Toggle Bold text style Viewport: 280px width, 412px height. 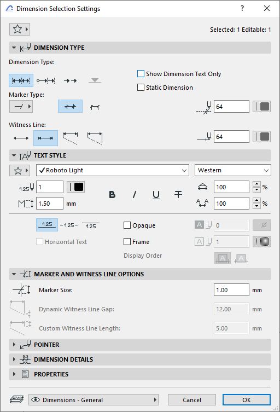tap(112, 195)
